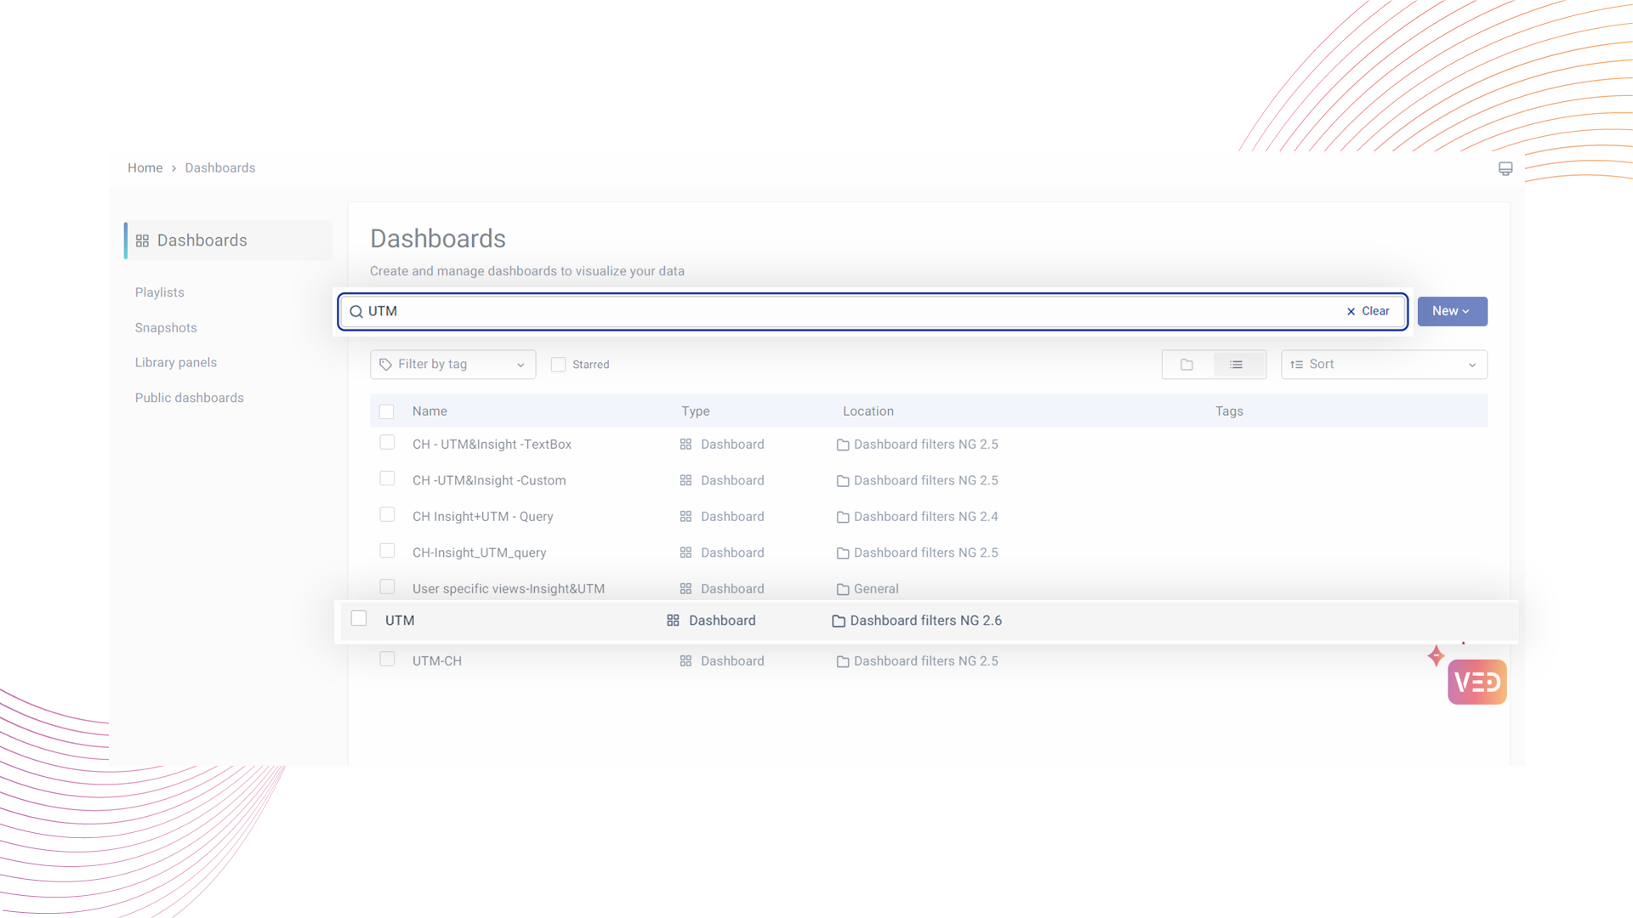
Task: Open Library panels sidebar item
Action: coord(175,363)
